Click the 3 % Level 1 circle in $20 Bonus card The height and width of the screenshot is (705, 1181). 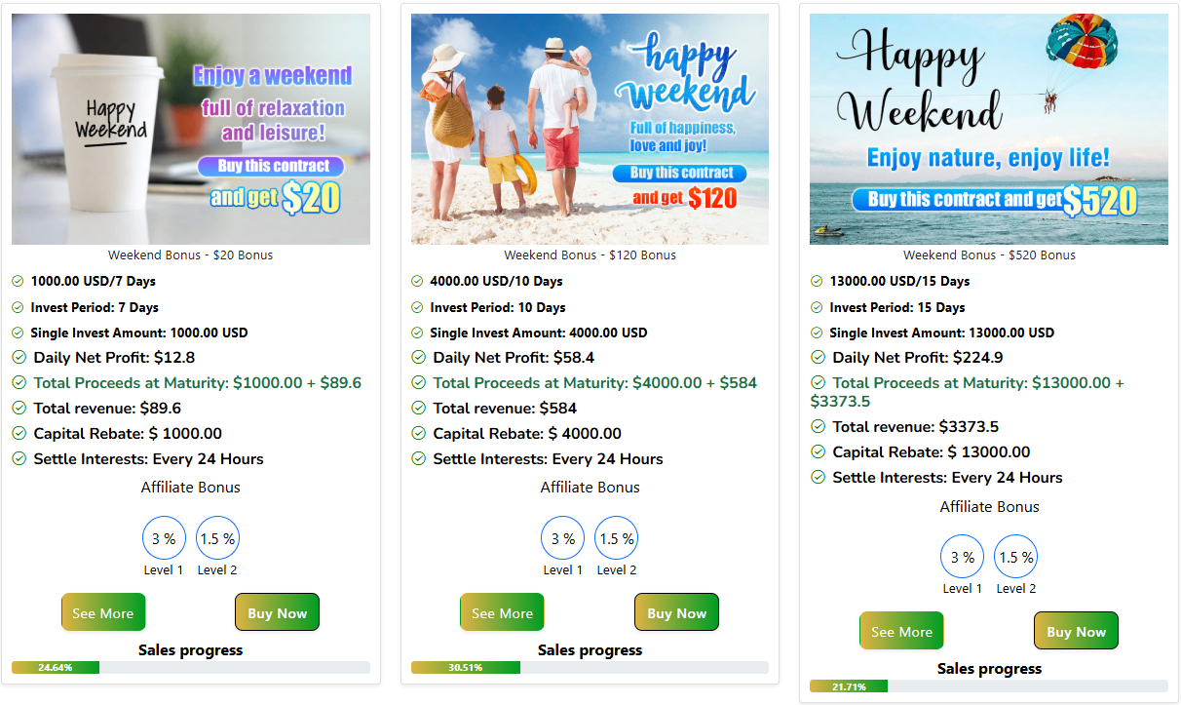[164, 538]
